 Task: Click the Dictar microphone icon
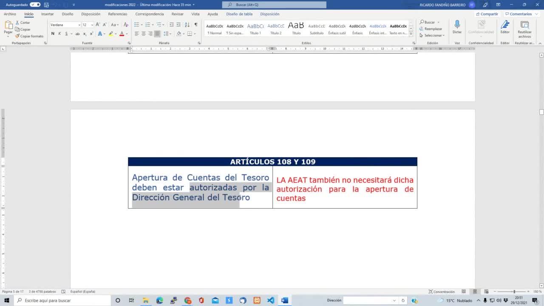[x=457, y=25]
